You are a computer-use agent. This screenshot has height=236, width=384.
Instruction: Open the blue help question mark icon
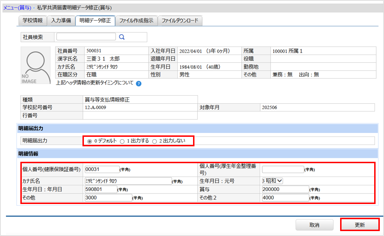[139, 84]
